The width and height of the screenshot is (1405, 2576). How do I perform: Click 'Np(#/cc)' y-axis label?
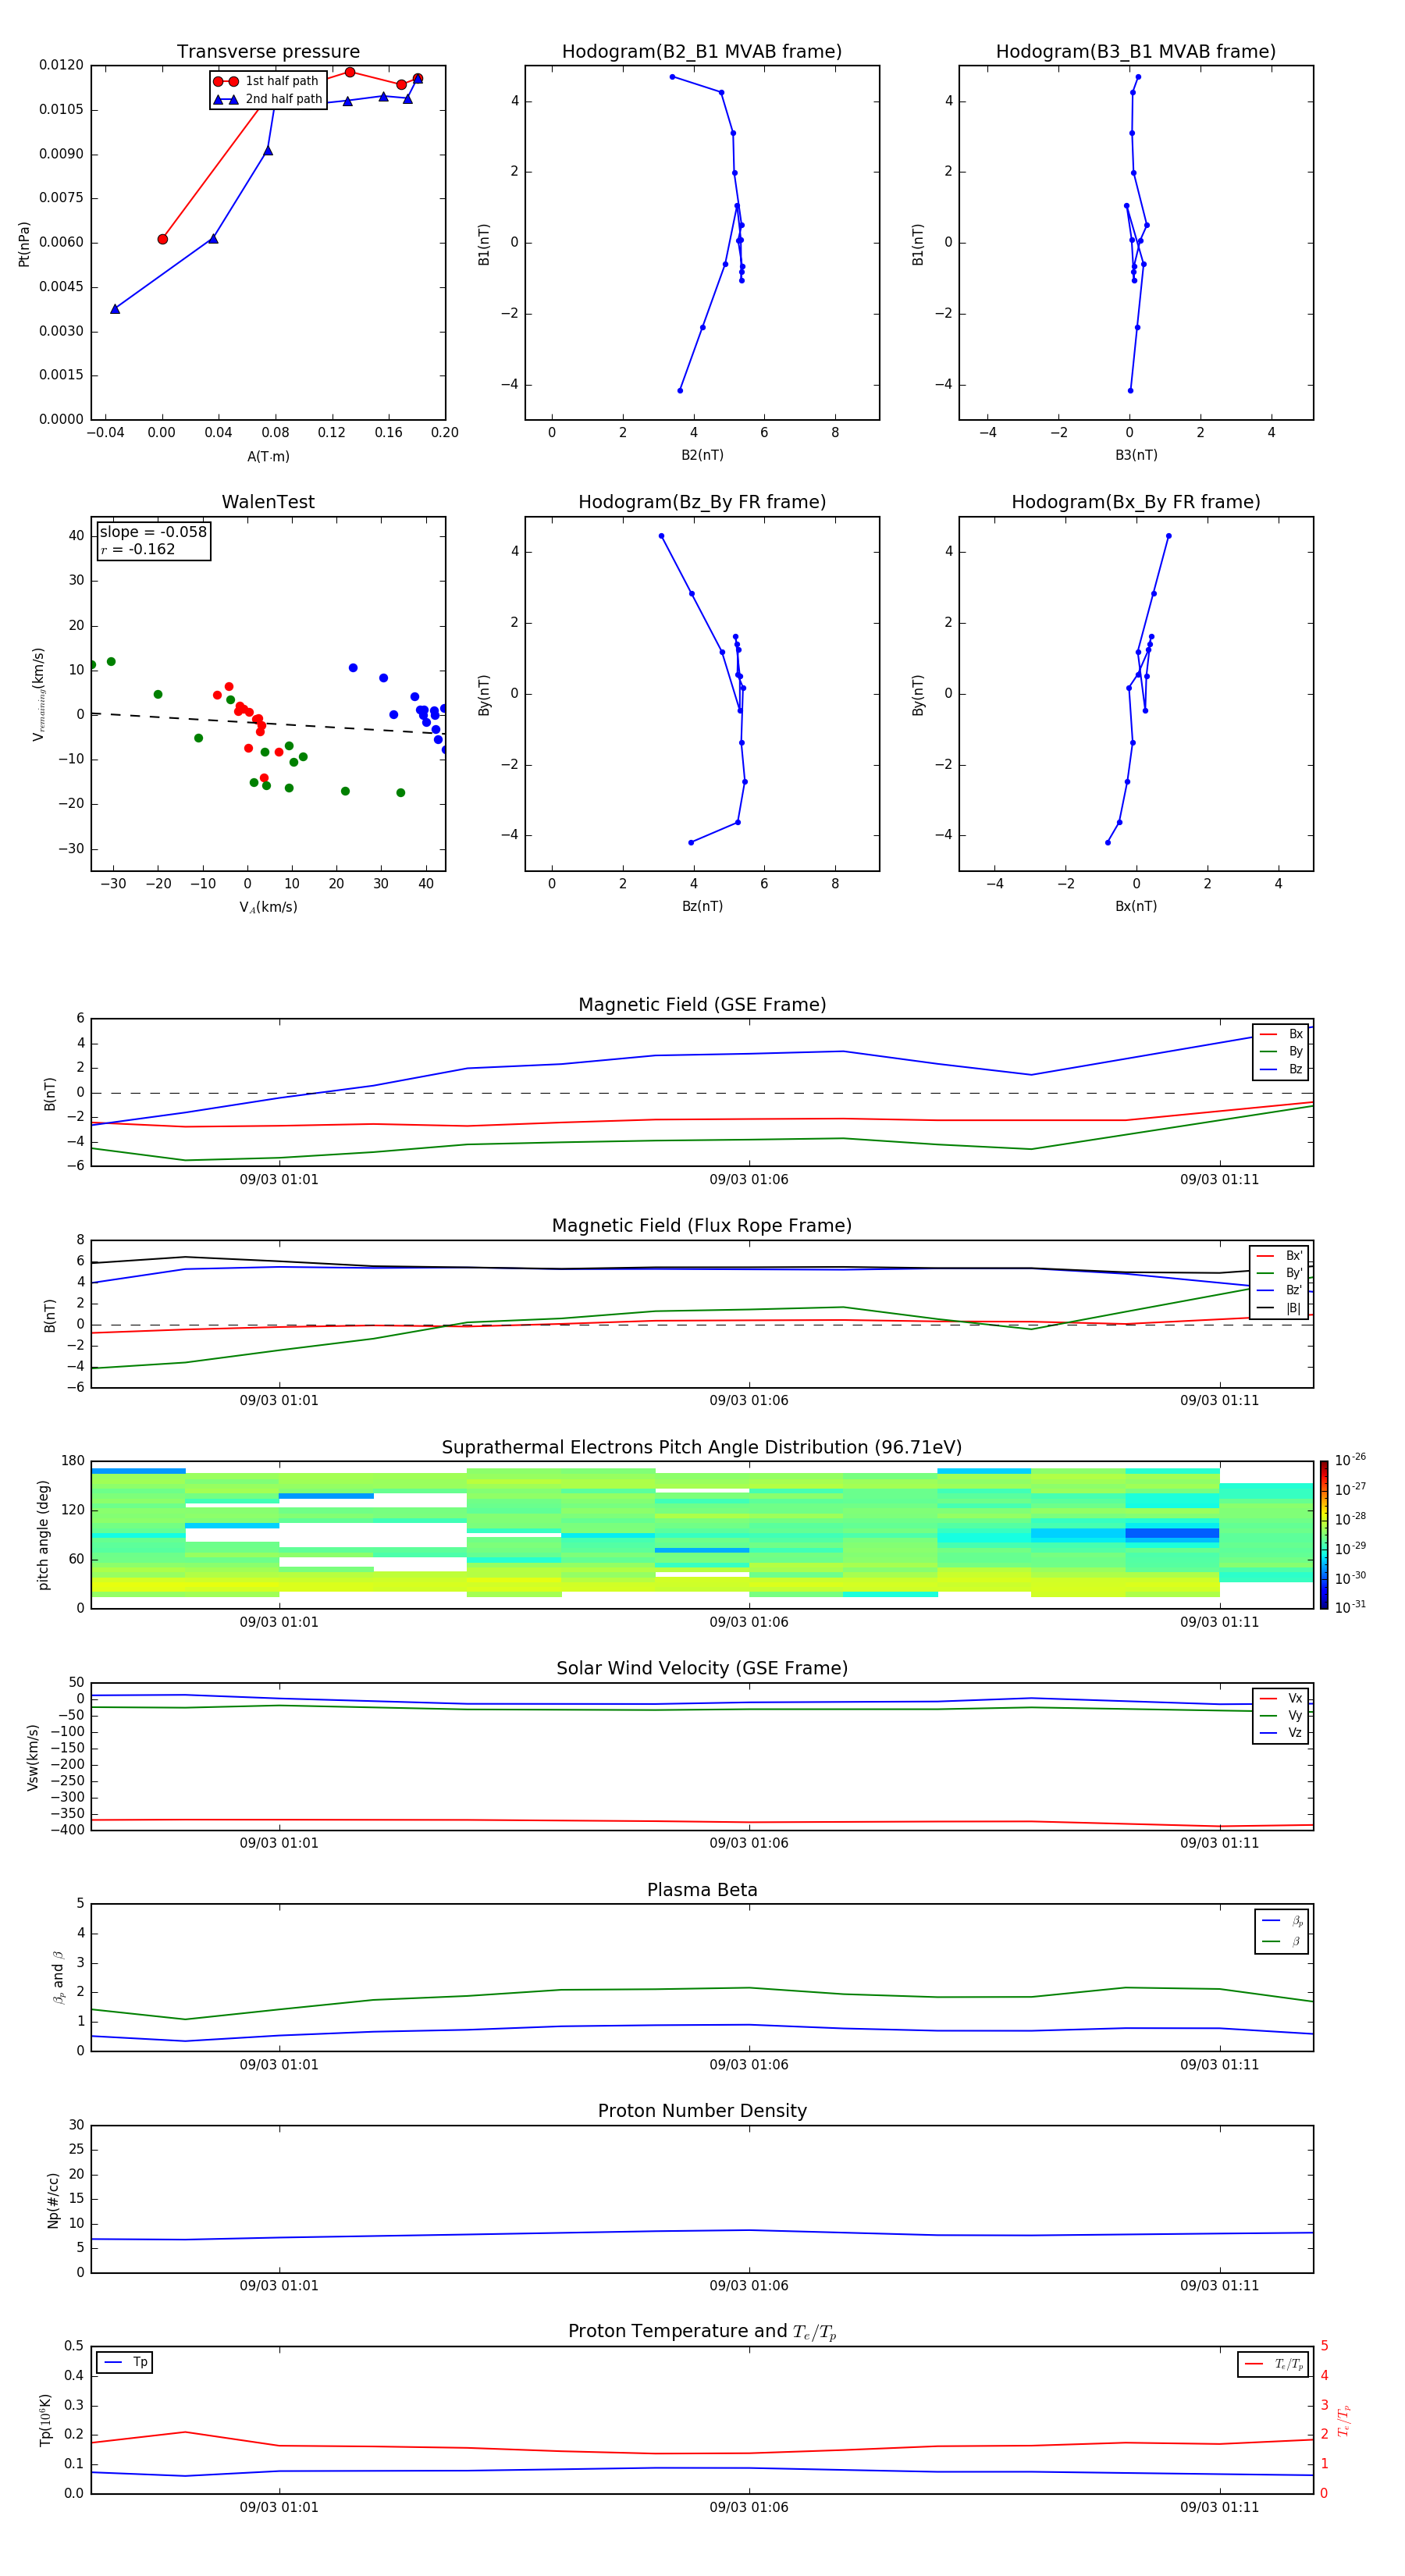pyautogui.click(x=53, y=2199)
